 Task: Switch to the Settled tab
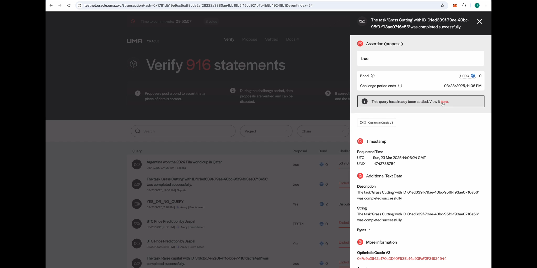tap(271, 39)
